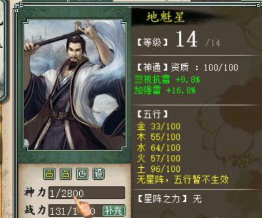Viewport: 262px width, 218px height.
Task: Click the 等级 level 14 display
Action: [179, 40]
